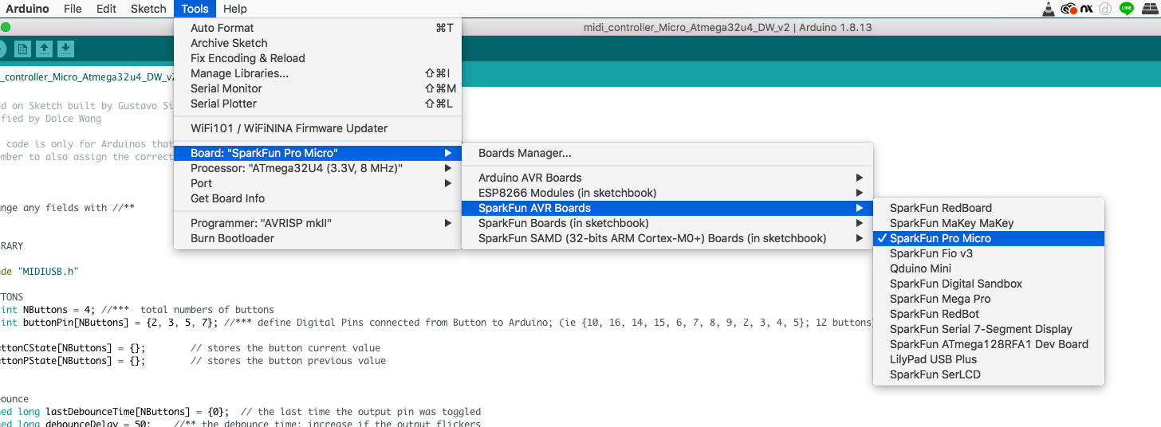Viewport: 1161px width, 427px height.
Task: Click the Open sketch up-arrow icon
Action: [45, 49]
